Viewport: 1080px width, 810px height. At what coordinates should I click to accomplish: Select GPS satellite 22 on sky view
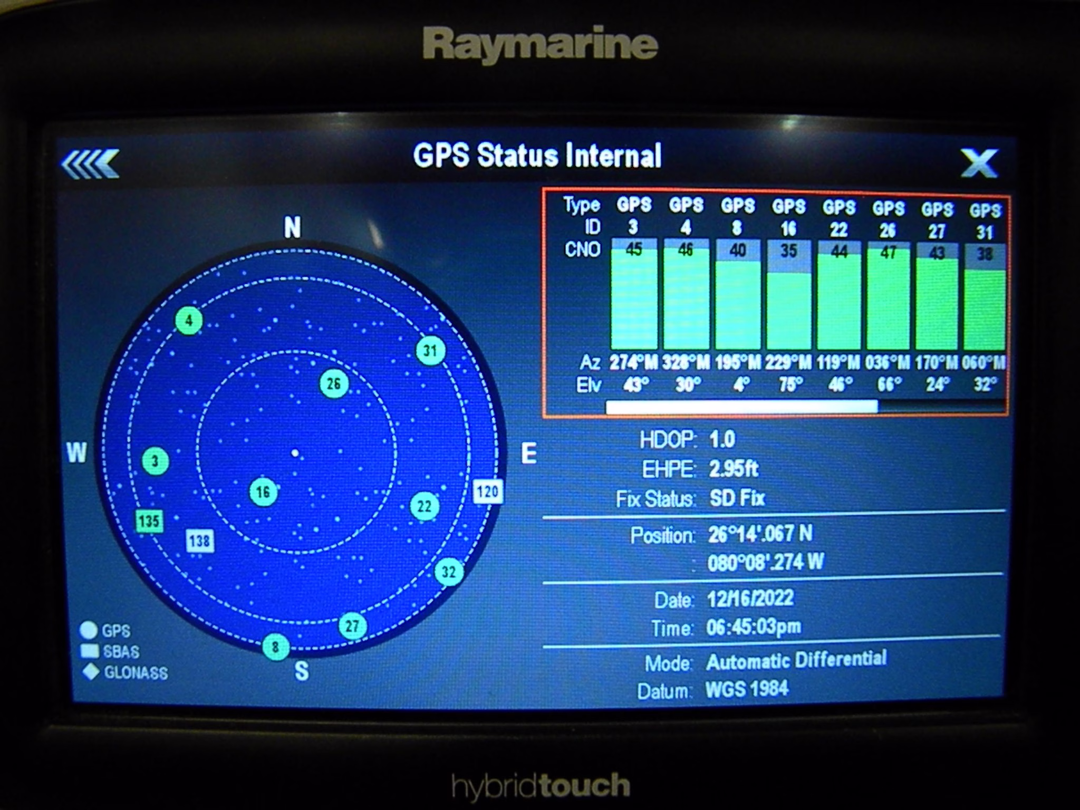(425, 506)
